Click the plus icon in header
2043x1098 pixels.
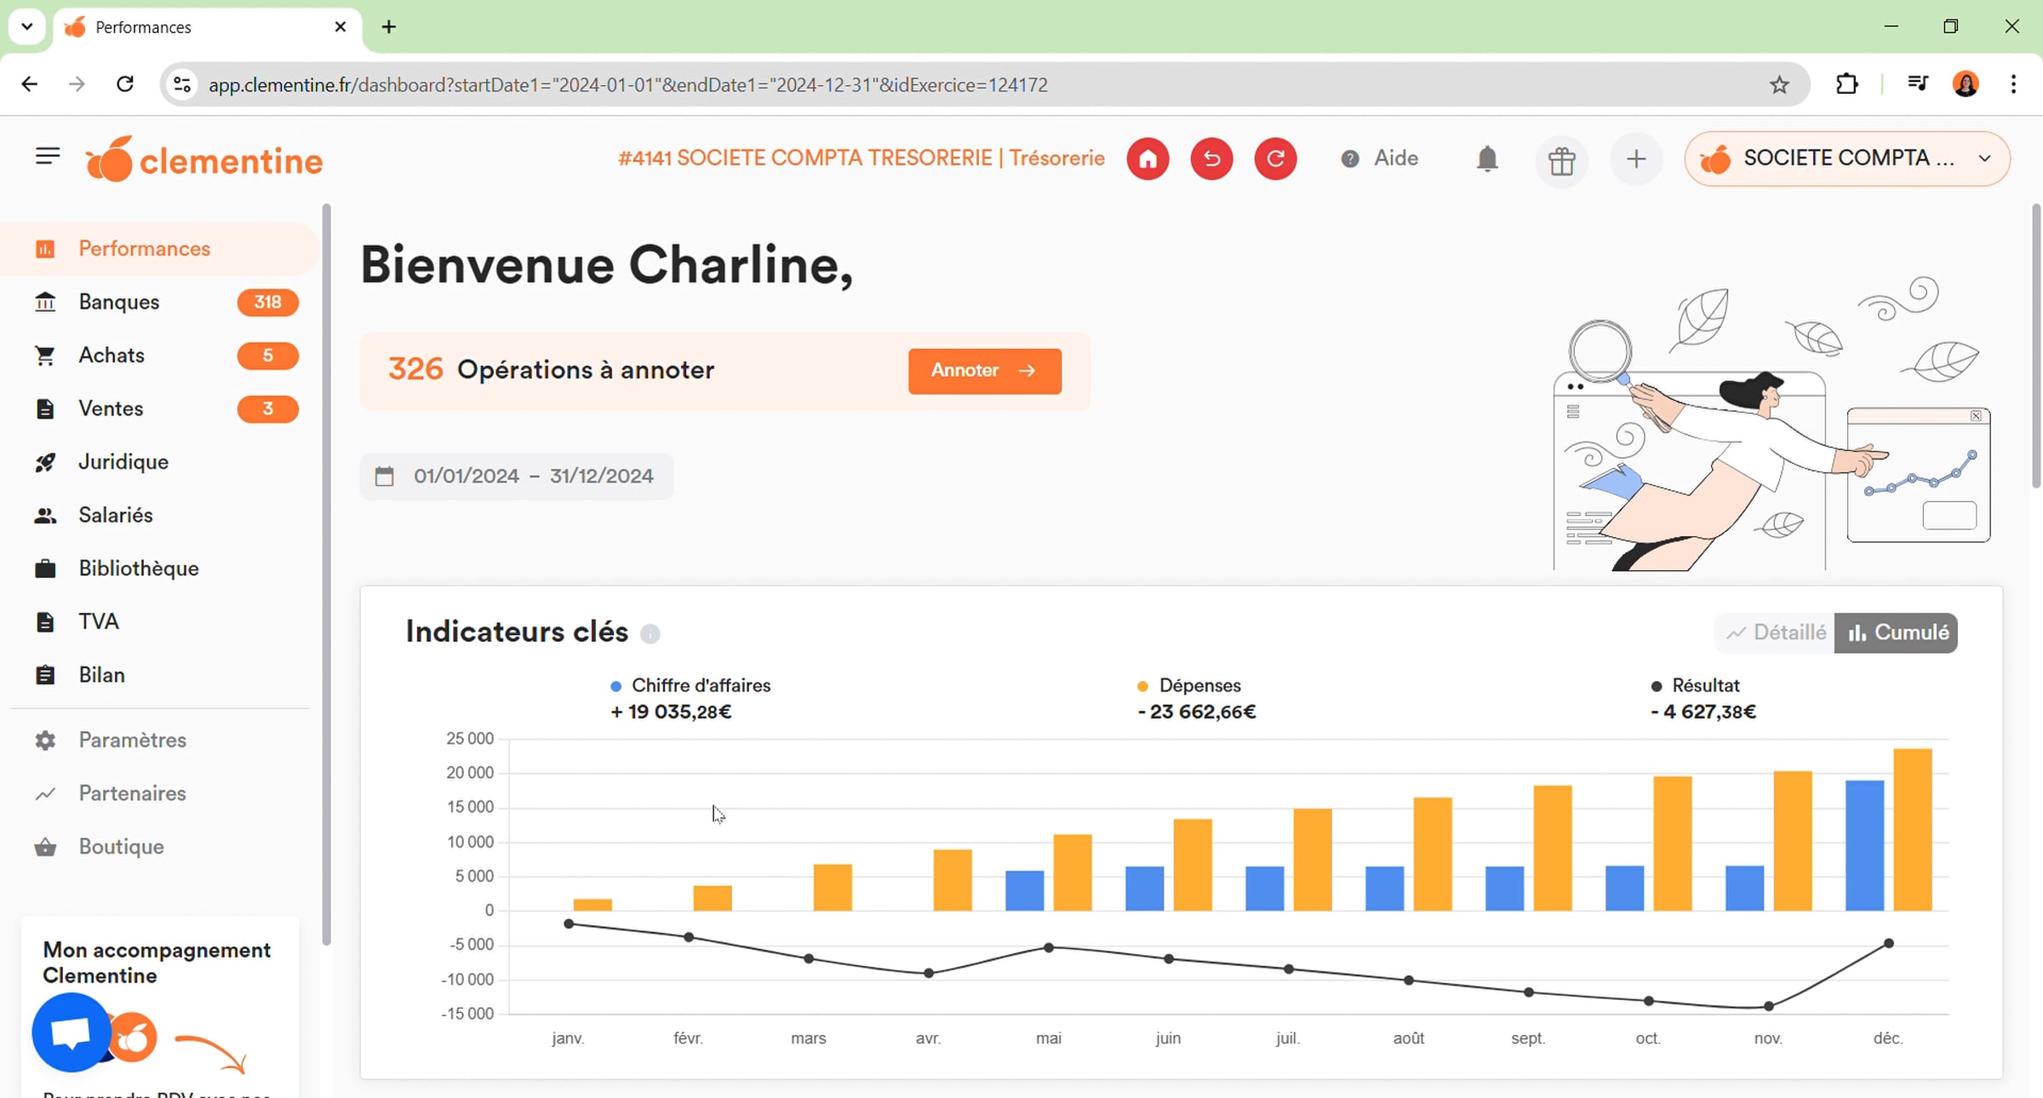coord(1635,159)
